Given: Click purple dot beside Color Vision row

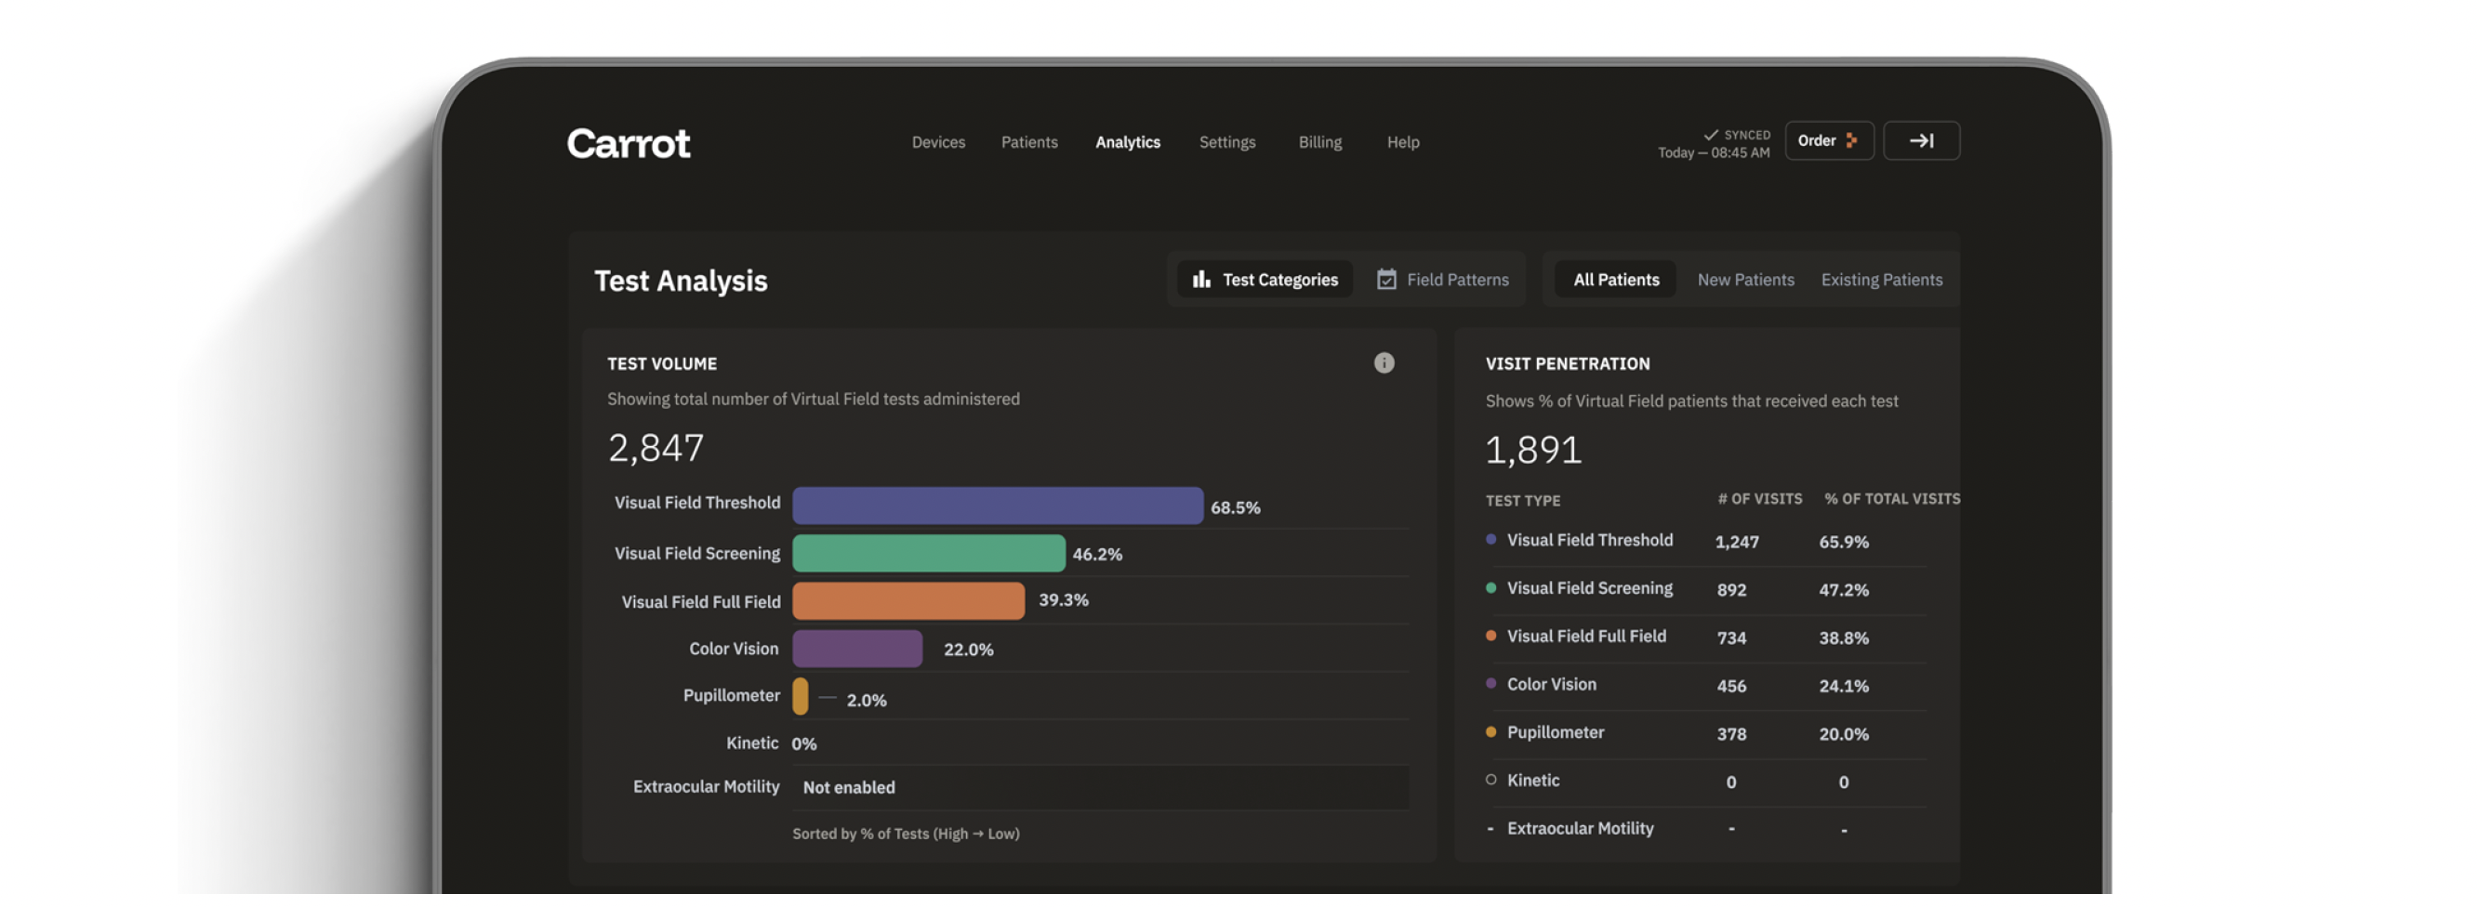Looking at the screenshot, I should point(1490,684).
